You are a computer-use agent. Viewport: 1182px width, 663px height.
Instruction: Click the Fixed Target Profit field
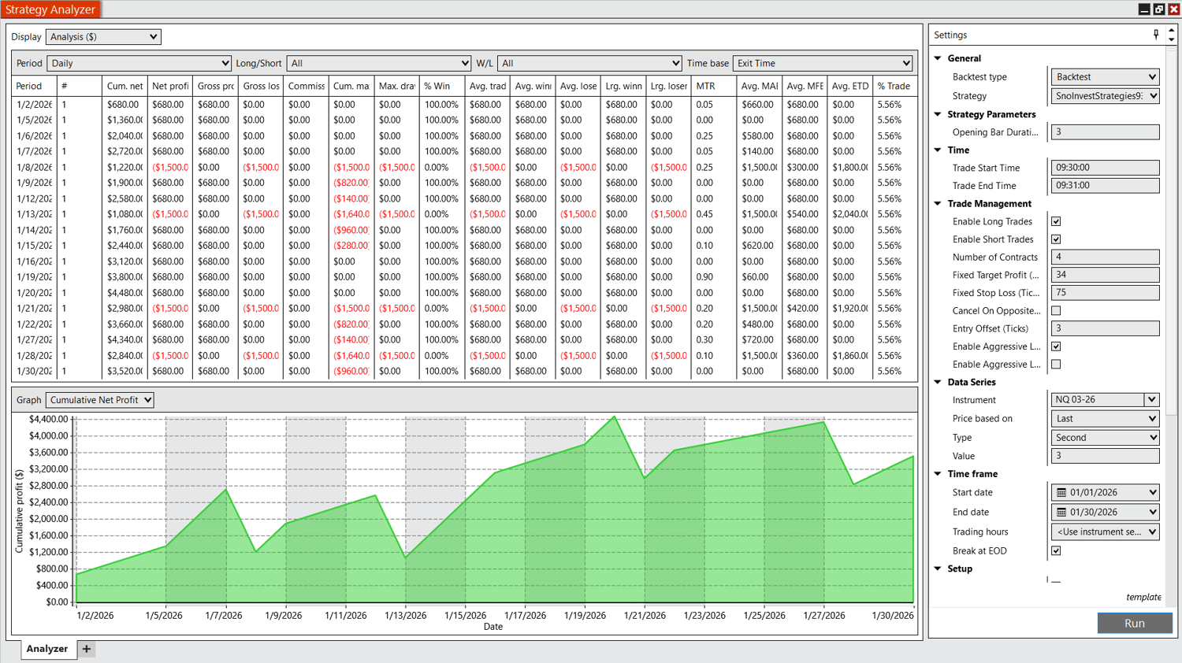point(1105,275)
